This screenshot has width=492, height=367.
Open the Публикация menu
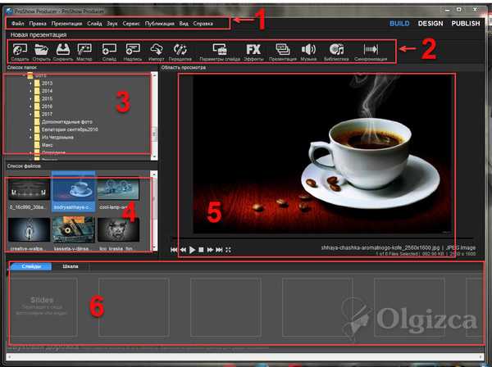(x=160, y=24)
